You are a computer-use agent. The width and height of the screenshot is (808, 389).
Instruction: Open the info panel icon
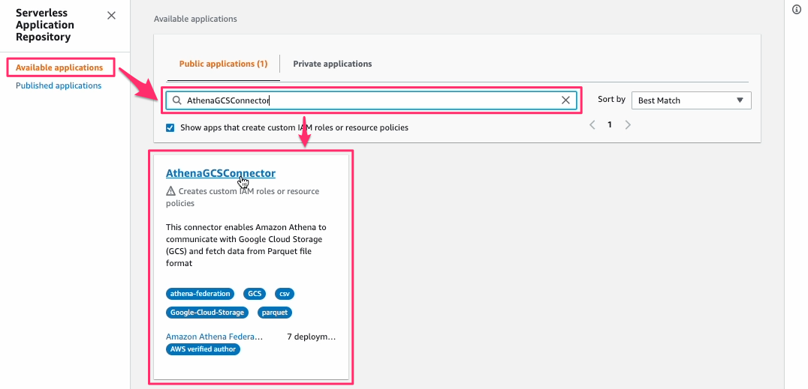[797, 9]
